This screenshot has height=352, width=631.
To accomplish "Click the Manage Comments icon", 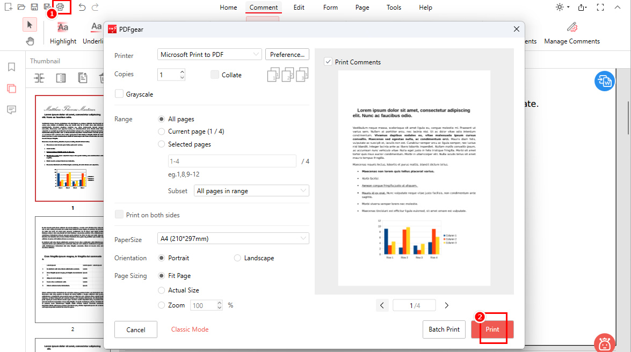I will click(571, 31).
